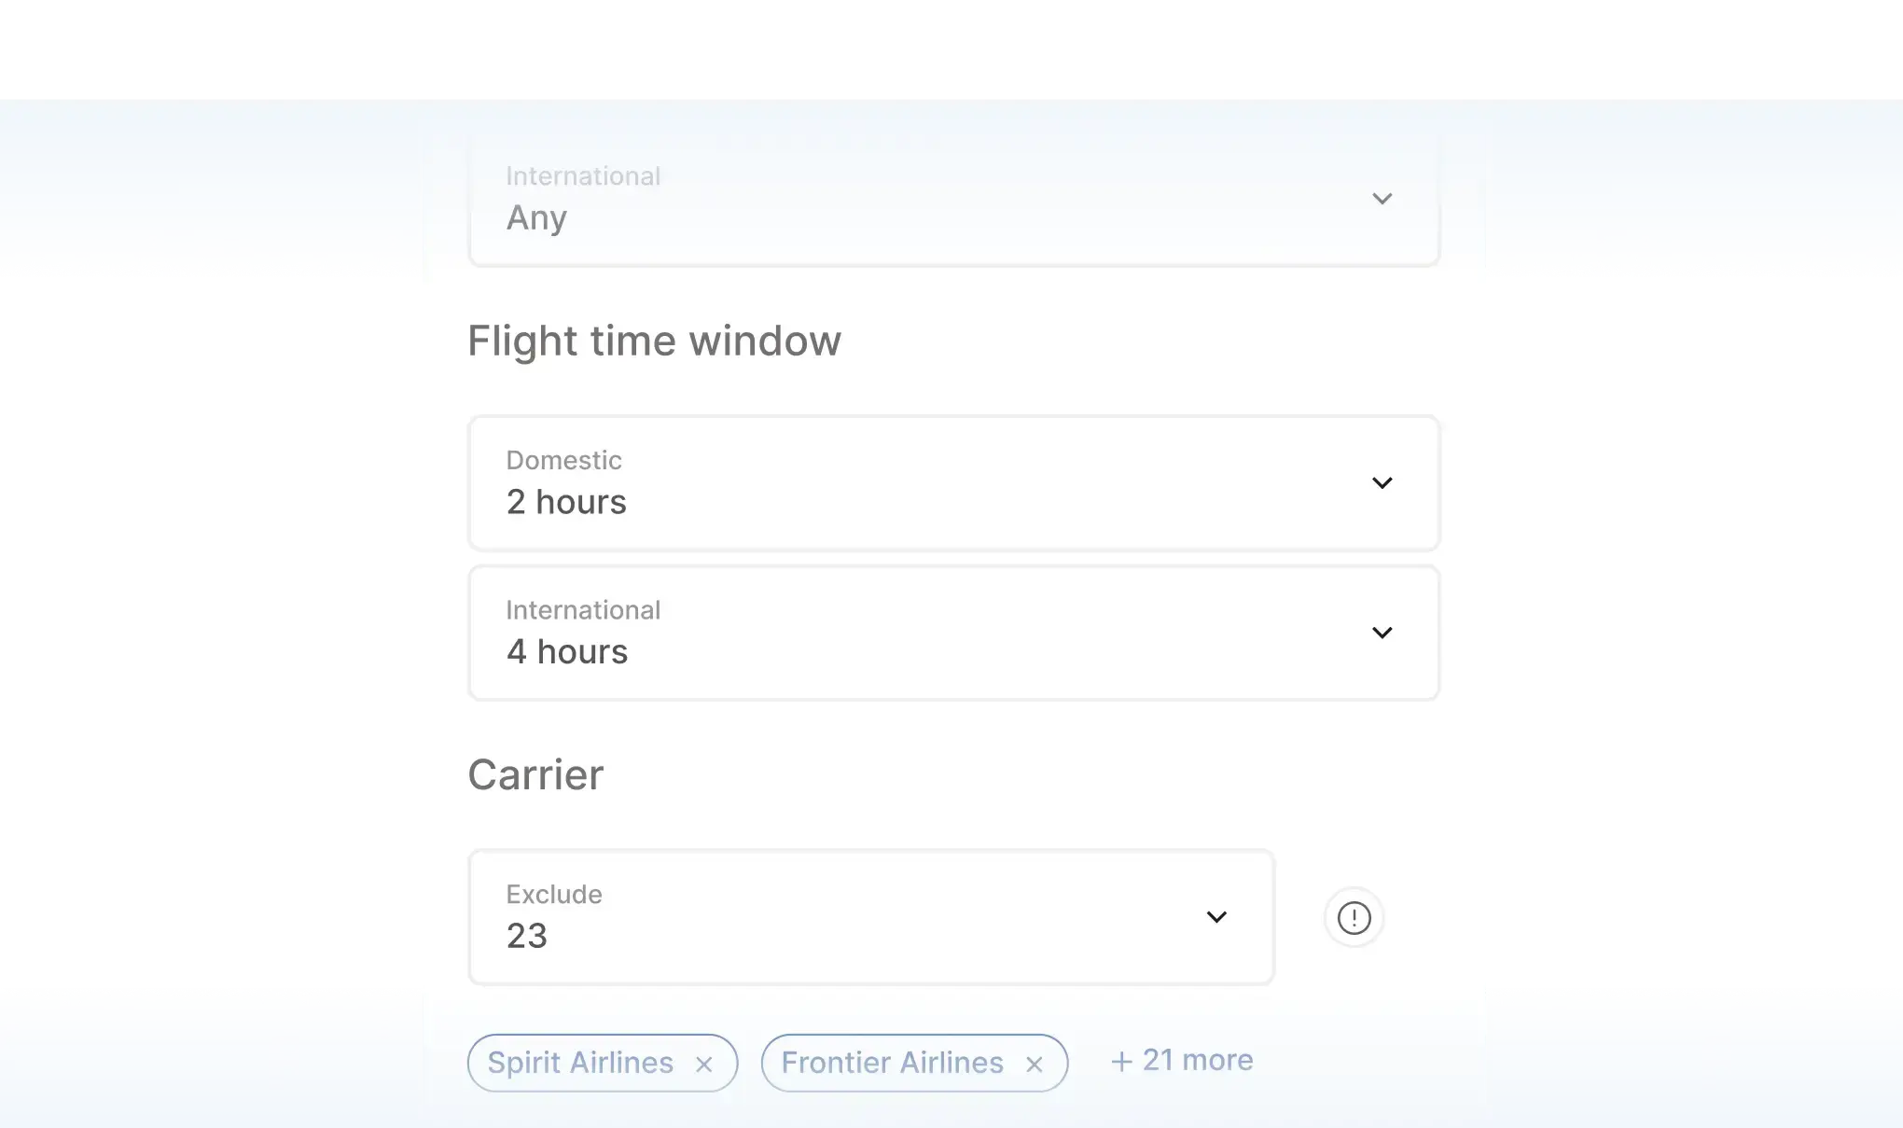Select the Spirit Airlines carrier chip
The image size is (1903, 1128).
point(580,1063)
